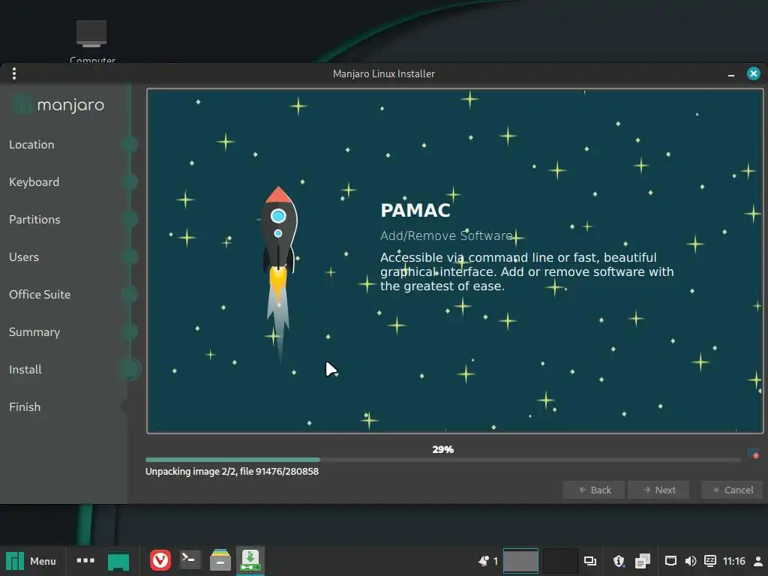Select the Install step in sidebar

click(x=25, y=369)
